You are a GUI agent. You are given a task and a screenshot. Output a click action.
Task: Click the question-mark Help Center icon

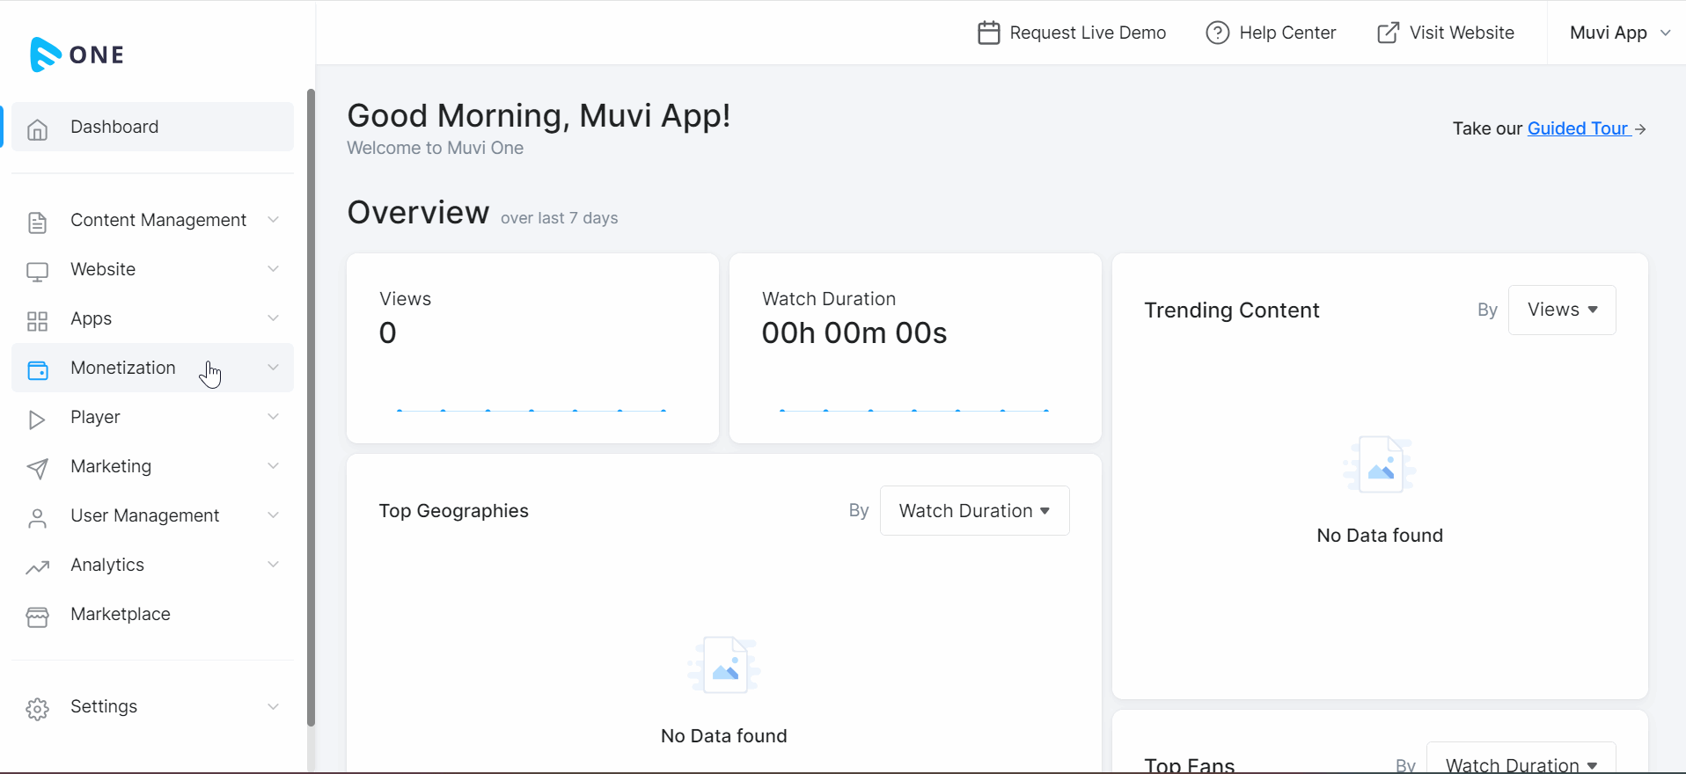[1218, 33]
